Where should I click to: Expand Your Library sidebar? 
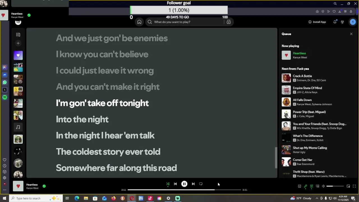[x=18, y=35]
